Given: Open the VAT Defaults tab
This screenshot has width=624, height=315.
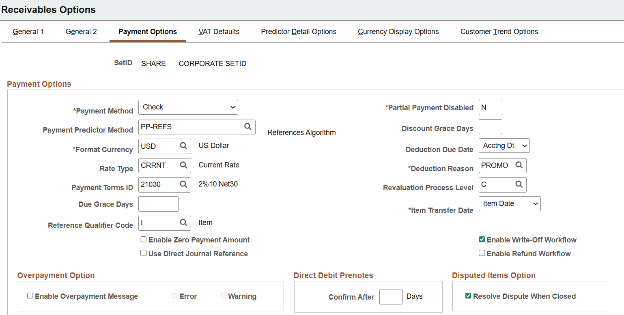Looking at the screenshot, I should click(219, 31).
